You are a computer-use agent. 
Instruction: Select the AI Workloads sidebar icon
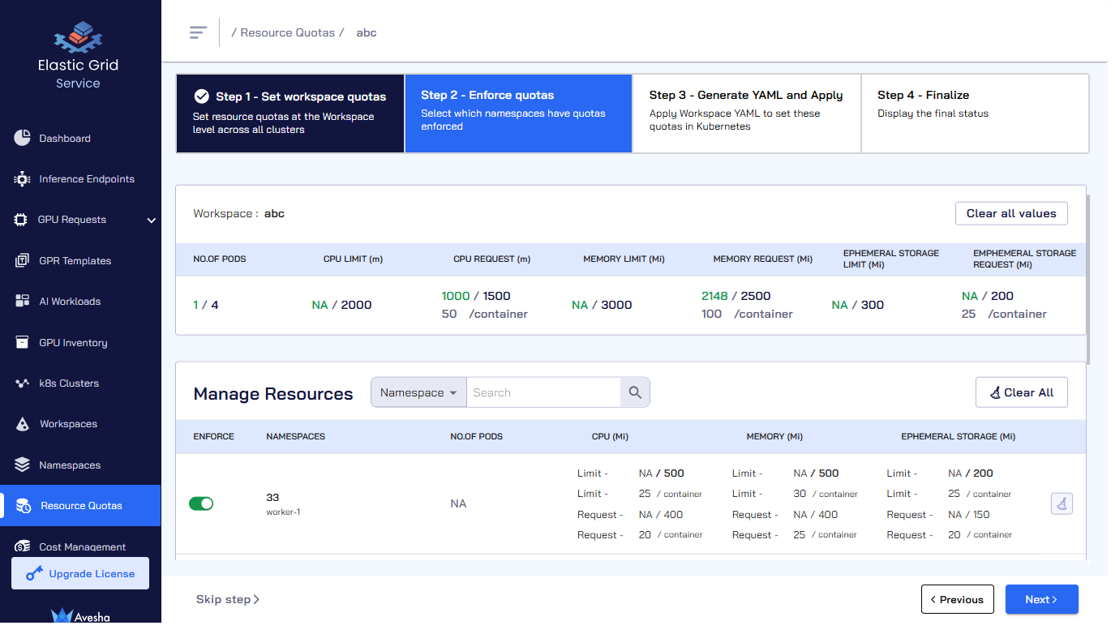pos(22,302)
